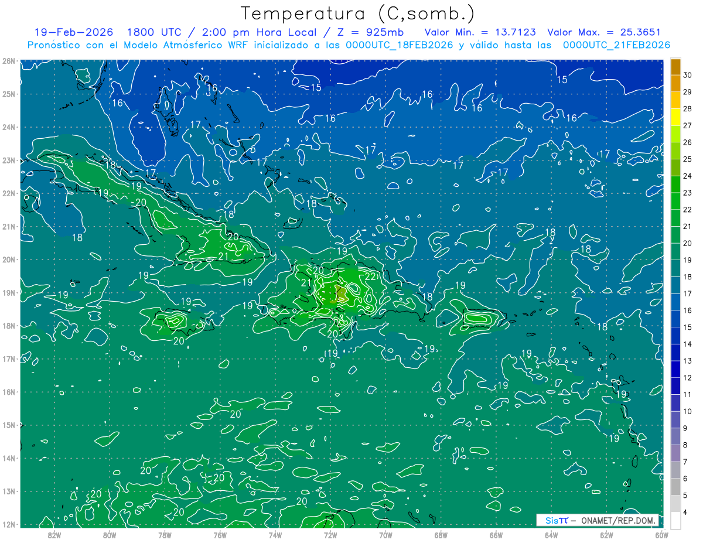Click the grey swatch between 5 and 6

pos(675,487)
